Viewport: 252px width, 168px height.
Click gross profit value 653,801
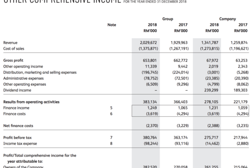point(150,60)
